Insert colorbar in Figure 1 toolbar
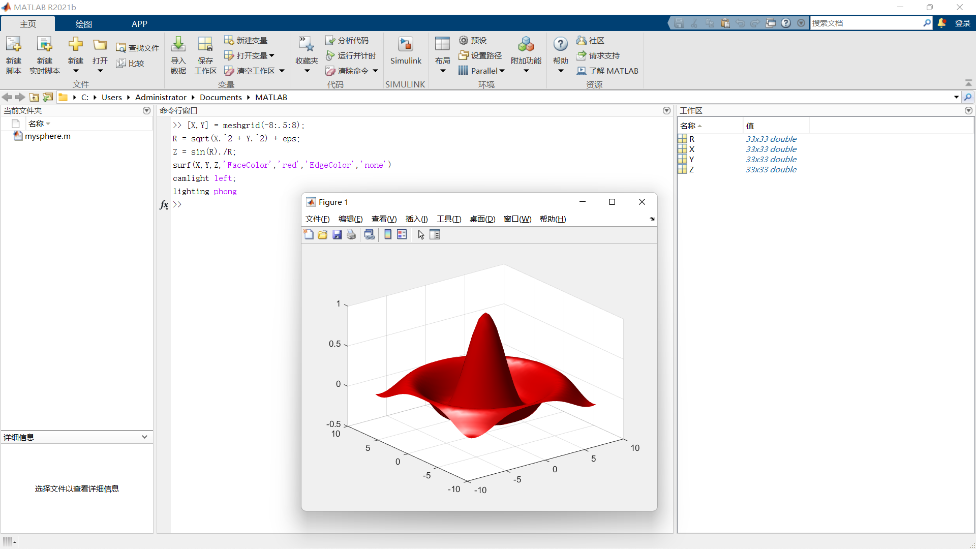Viewport: 976px width, 549px height. [388, 234]
